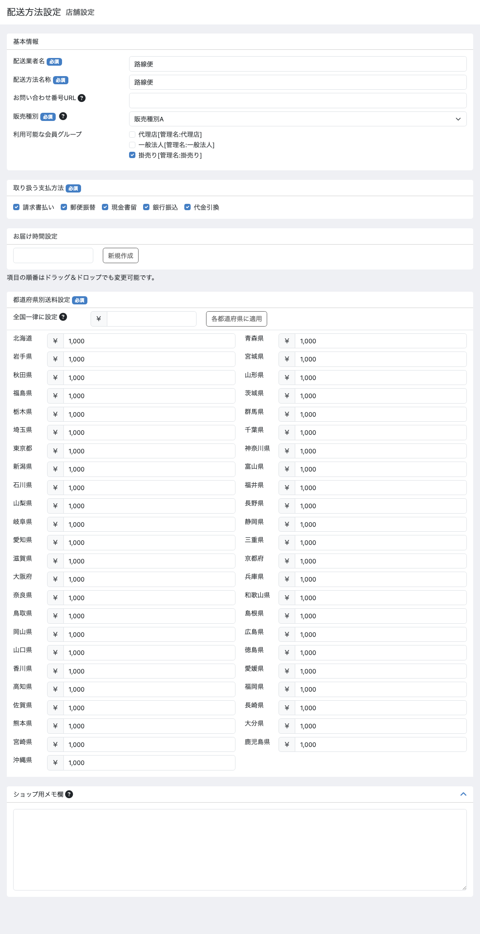Viewport: 480px width, 934px height.
Task: Click the 京都府 shipping fee field
Action: (380, 561)
